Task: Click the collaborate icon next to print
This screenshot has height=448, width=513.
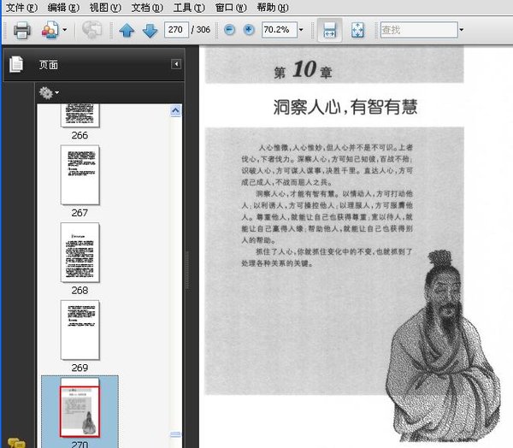Action: click(x=50, y=30)
